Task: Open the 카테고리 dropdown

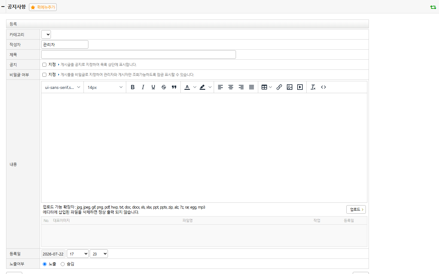Action: (x=46, y=34)
